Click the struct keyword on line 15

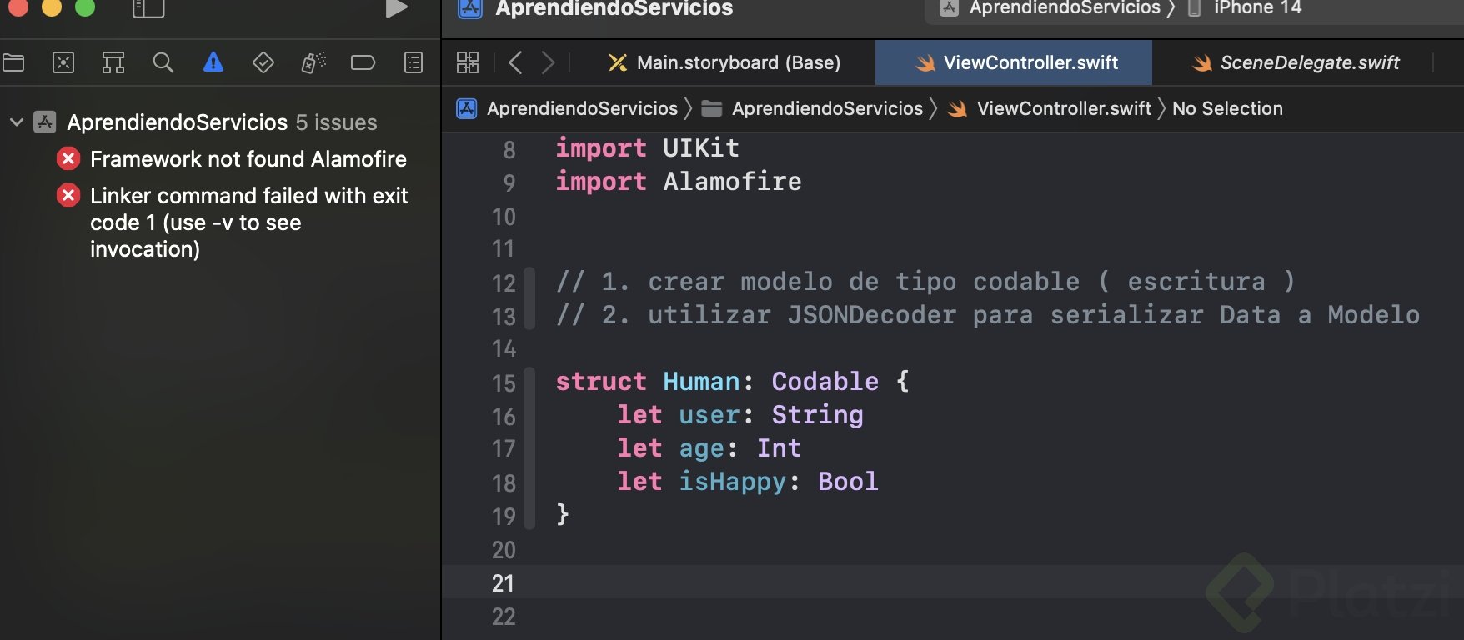pyautogui.click(x=601, y=382)
